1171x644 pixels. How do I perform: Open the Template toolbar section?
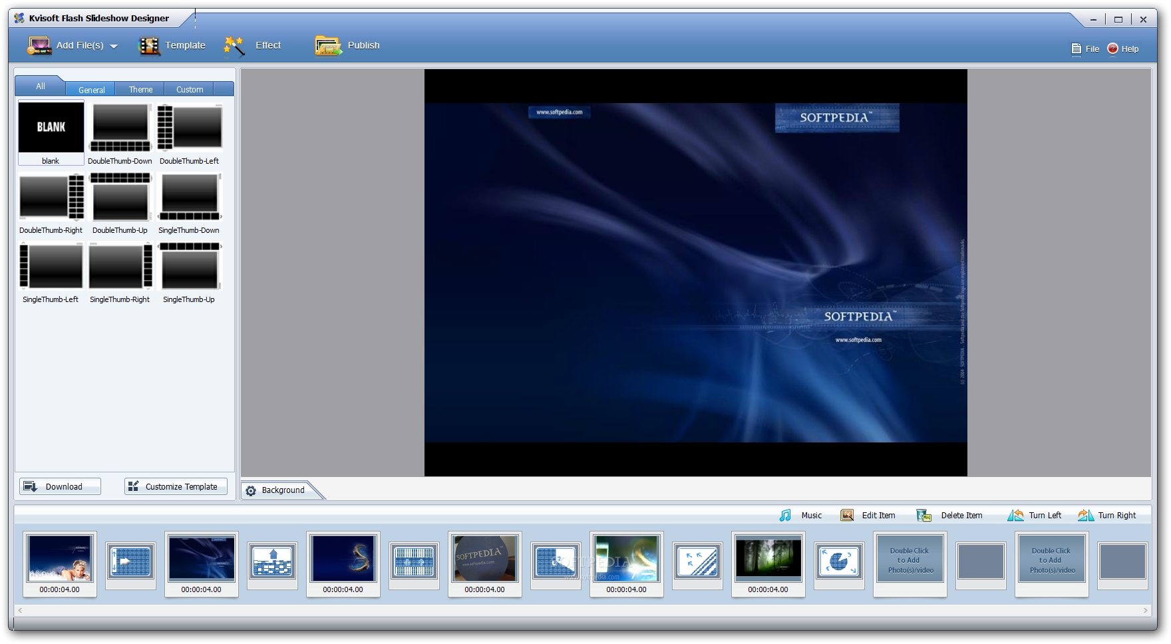172,45
